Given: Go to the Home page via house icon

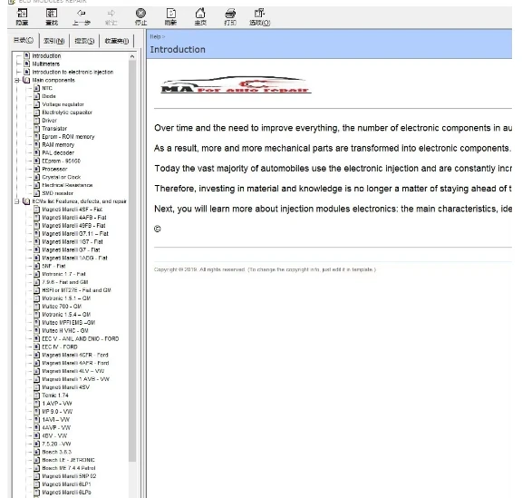Looking at the screenshot, I should (x=200, y=16).
